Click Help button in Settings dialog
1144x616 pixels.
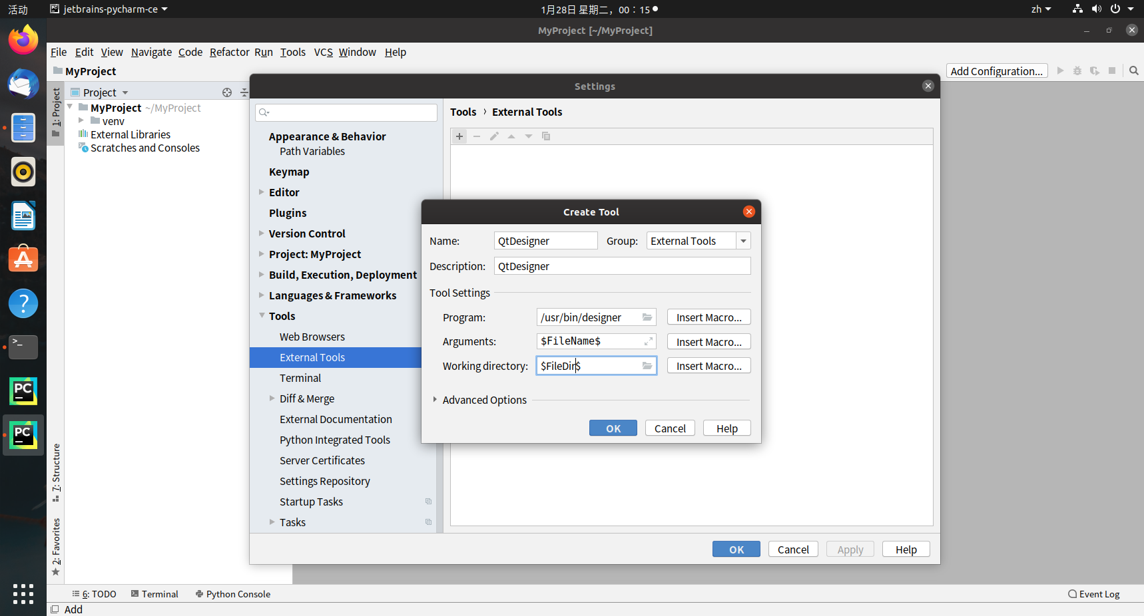point(906,549)
